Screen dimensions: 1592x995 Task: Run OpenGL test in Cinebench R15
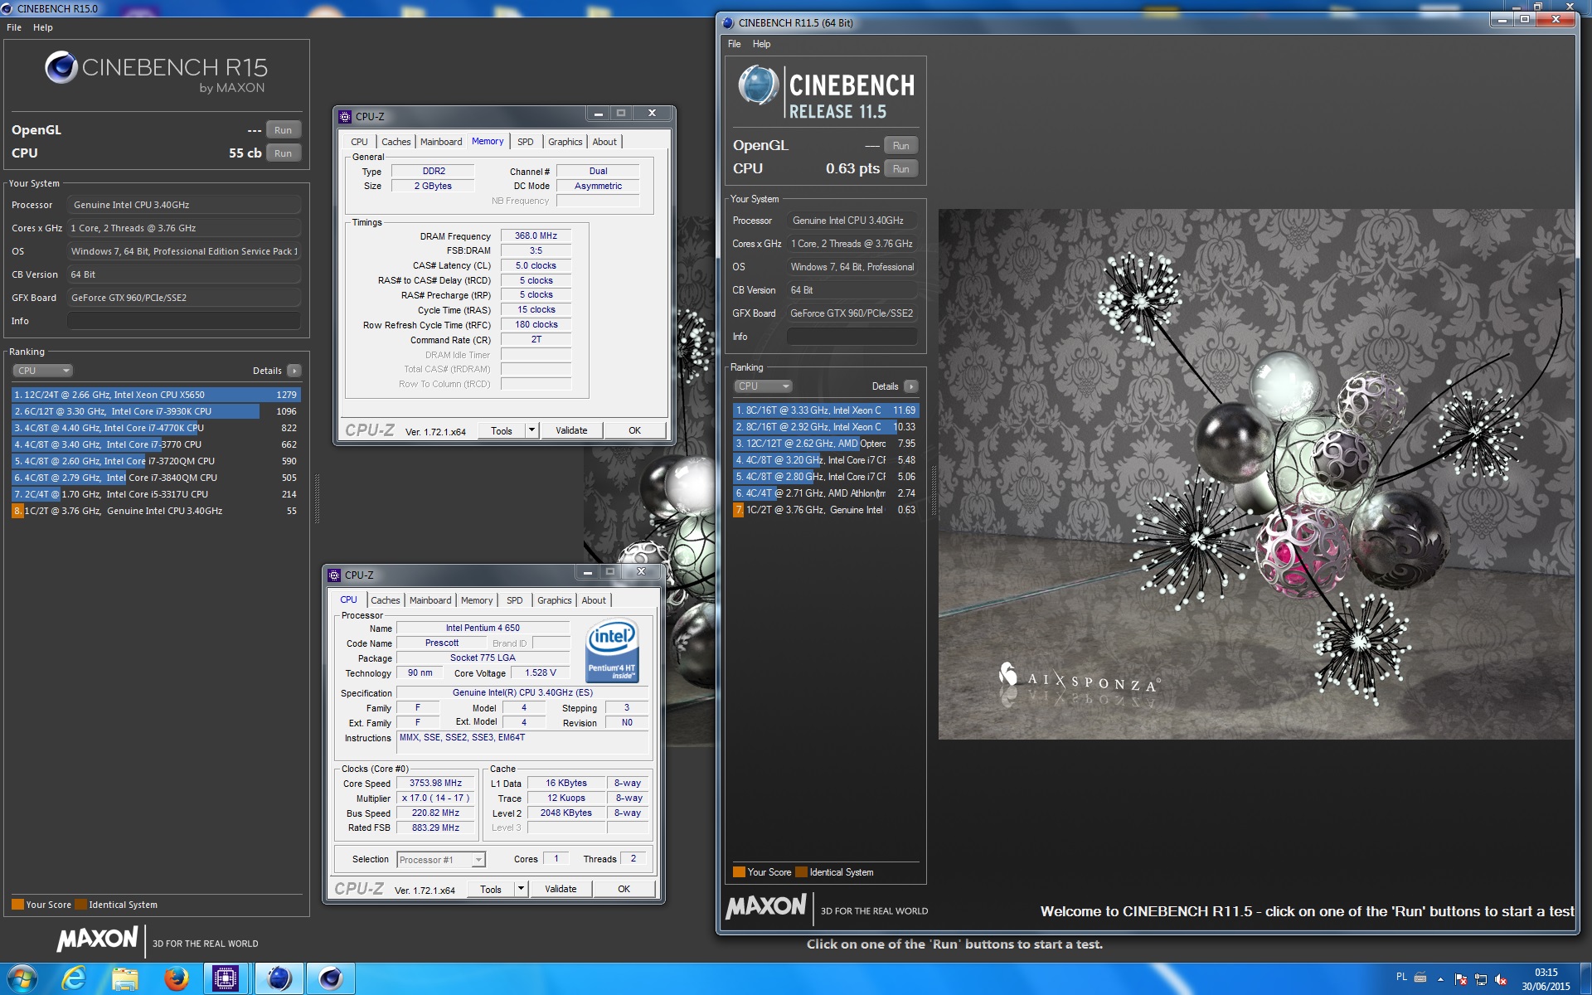[x=283, y=130]
